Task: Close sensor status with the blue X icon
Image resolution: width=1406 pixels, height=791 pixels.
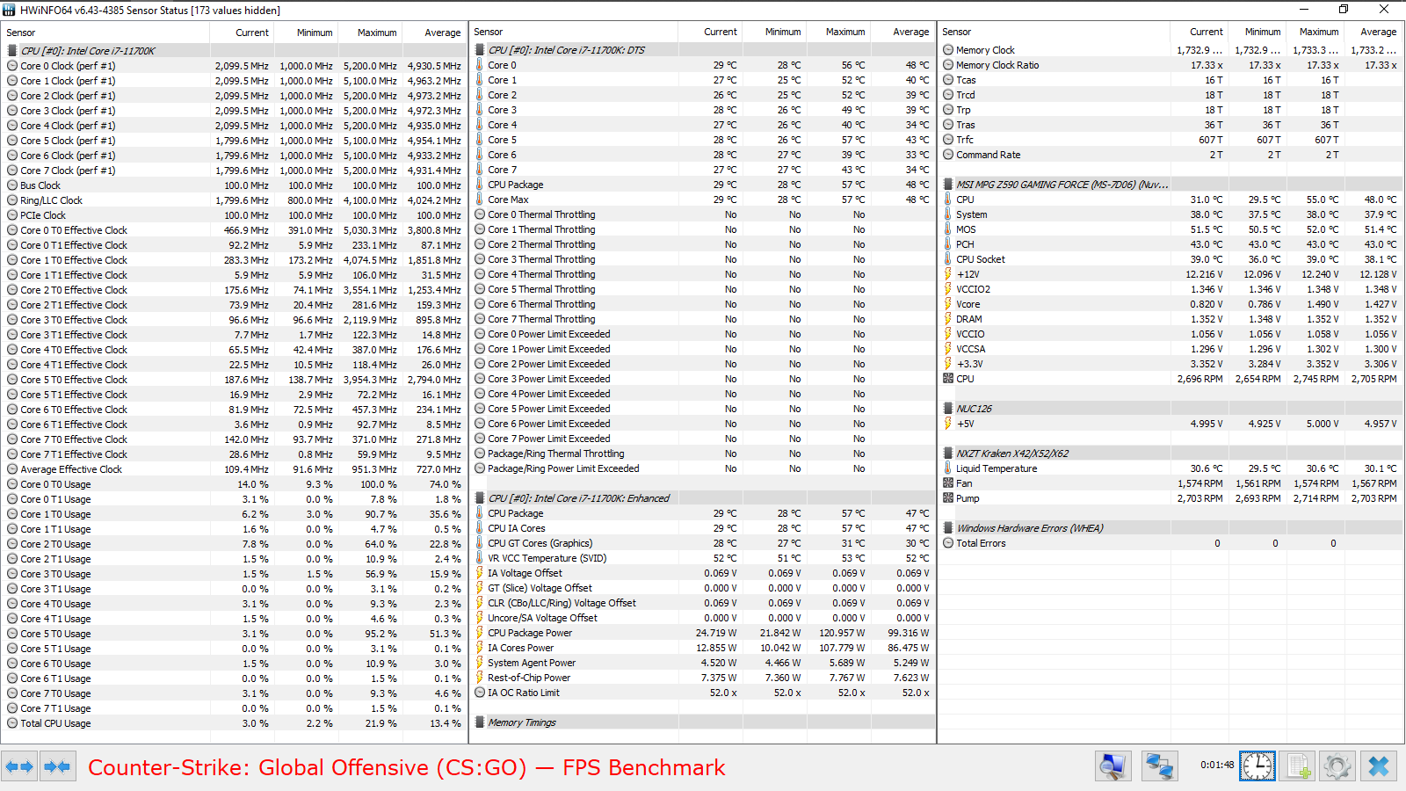Action: point(1378,766)
